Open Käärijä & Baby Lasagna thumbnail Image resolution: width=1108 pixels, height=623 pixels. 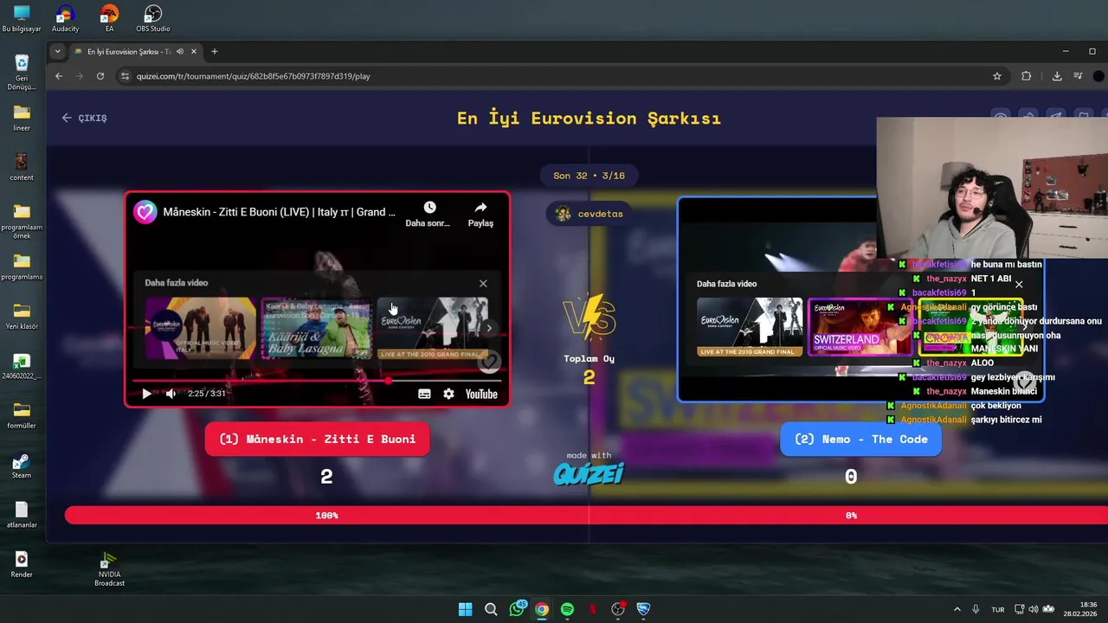click(x=317, y=328)
